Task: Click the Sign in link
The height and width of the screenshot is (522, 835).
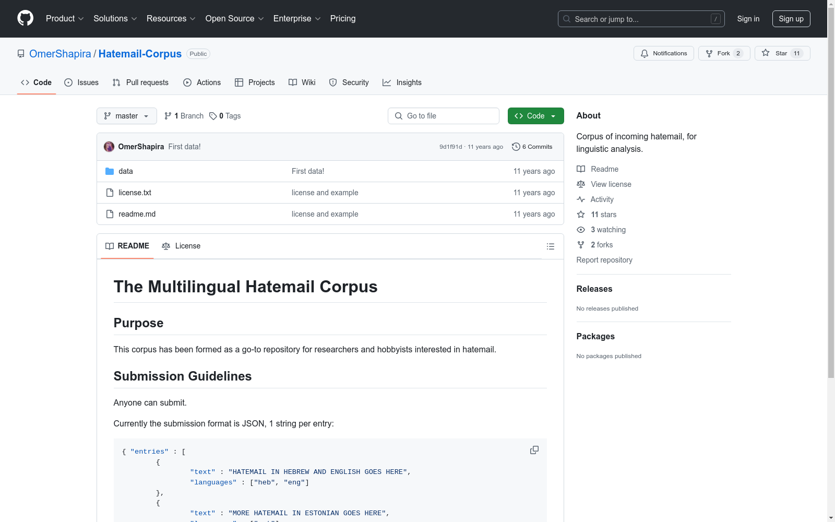Action: point(748,19)
